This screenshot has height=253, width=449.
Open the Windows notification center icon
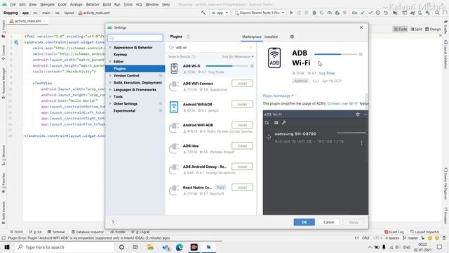440,247
